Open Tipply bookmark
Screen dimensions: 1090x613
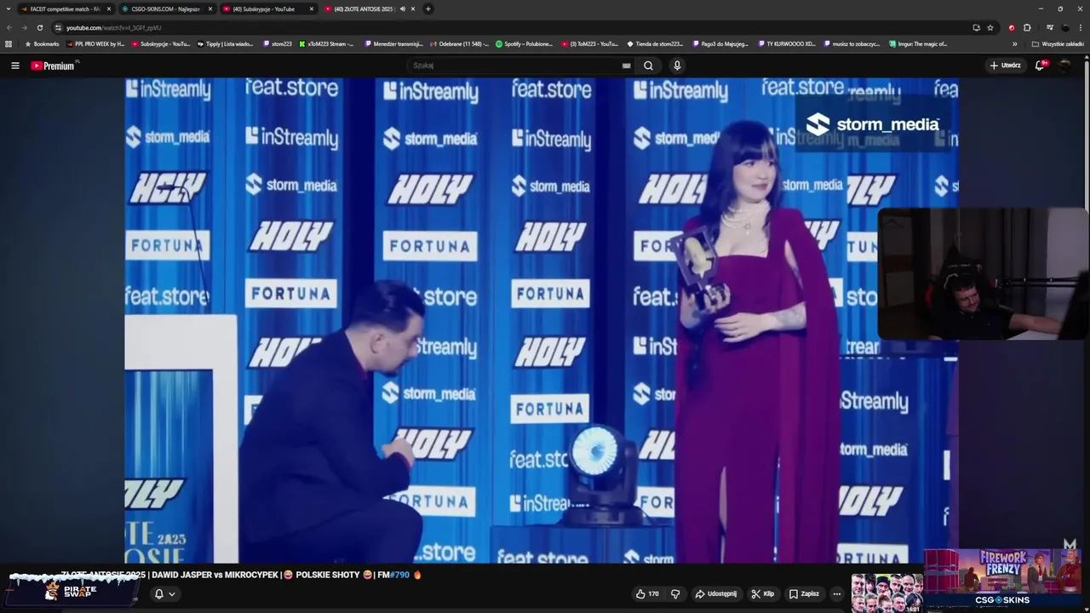226,43
